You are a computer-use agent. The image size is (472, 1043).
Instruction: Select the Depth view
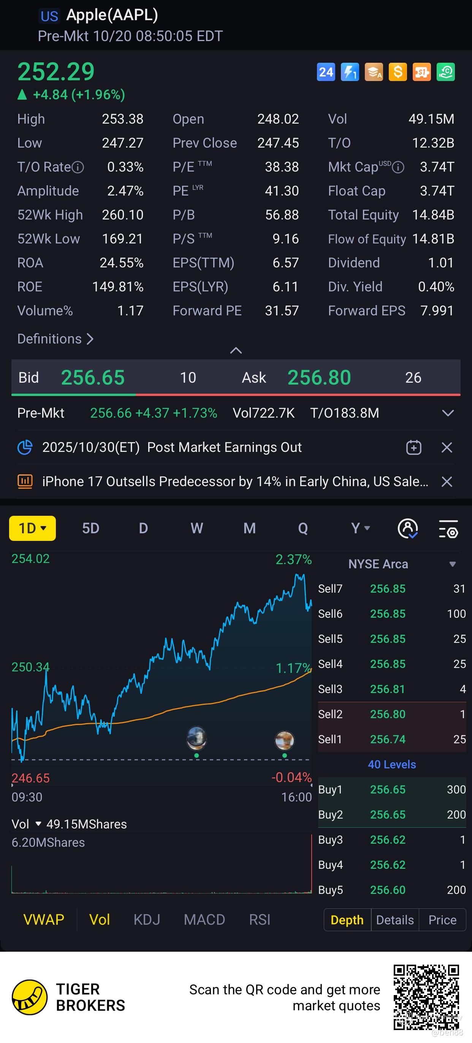[347, 920]
